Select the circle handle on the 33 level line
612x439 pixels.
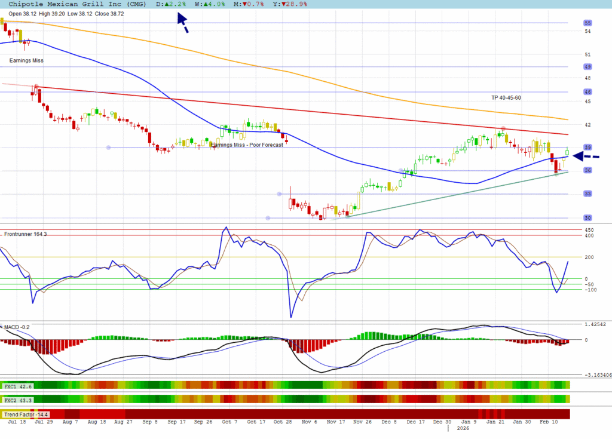pos(279,194)
